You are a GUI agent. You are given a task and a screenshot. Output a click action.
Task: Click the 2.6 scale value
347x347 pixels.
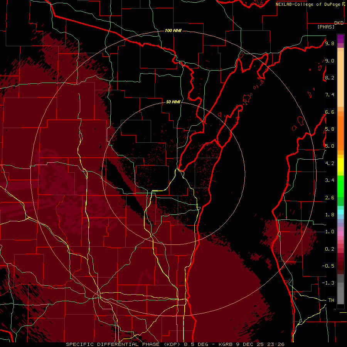click(x=330, y=198)
